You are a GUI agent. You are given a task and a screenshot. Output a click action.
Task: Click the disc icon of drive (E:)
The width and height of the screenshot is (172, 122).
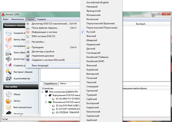point(53,105)
